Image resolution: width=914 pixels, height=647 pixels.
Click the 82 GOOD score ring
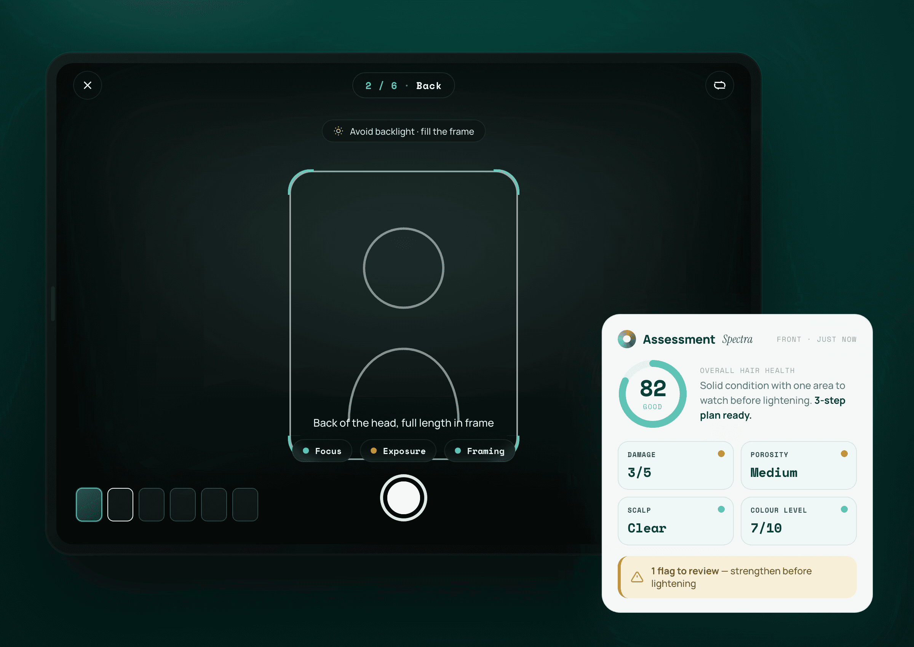[652, 394]
